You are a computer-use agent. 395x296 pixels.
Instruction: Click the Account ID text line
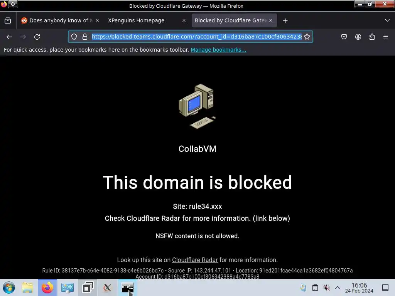coord(197,277)
